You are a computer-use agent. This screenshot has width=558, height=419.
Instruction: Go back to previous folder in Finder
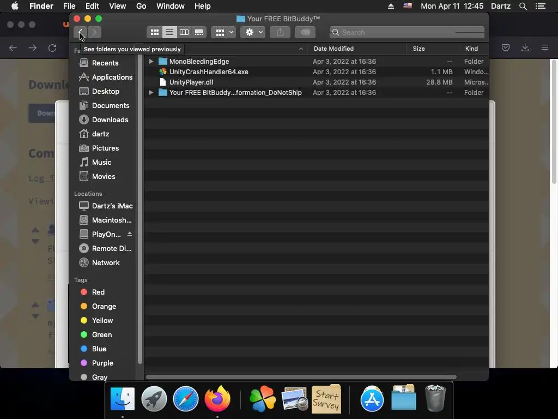(x=81, y=32)
